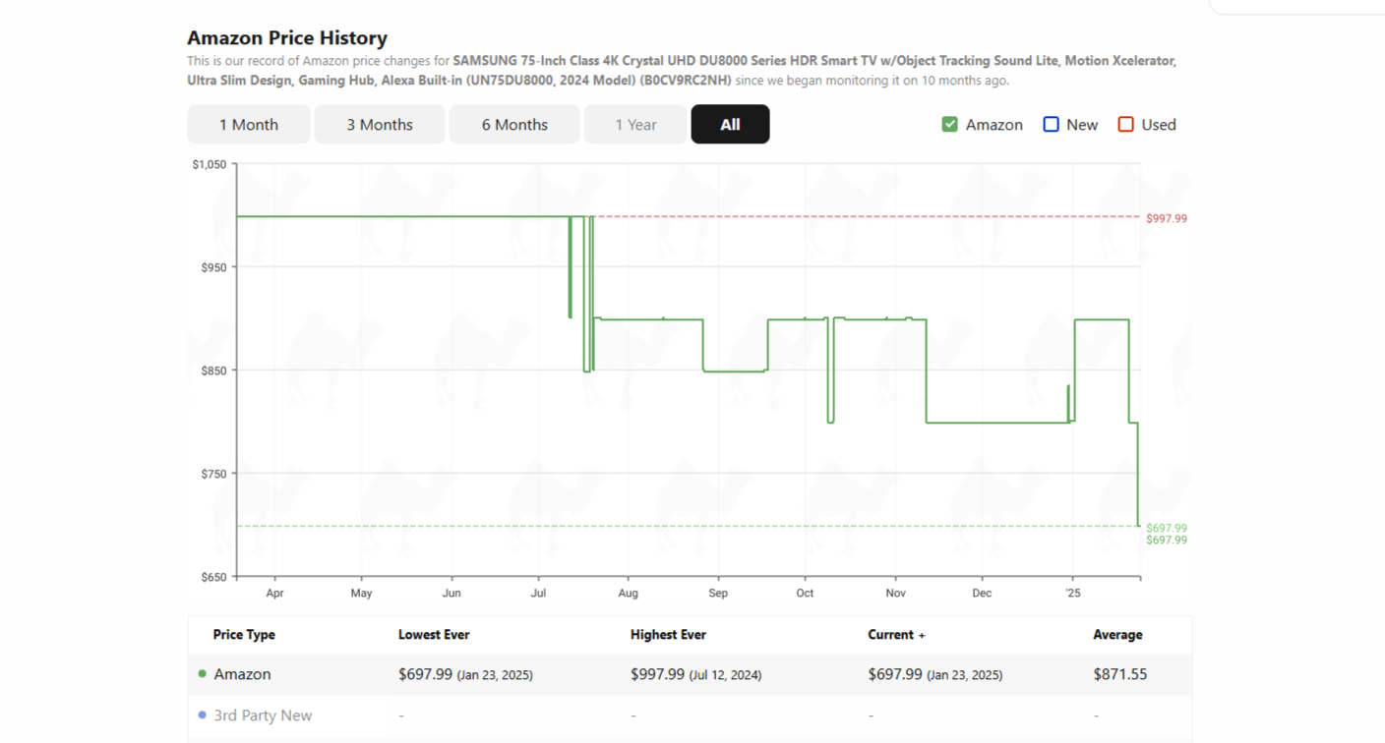
Task: Select the 6 Months range tab
Action: pyautogui.click(x=514, y=124)
